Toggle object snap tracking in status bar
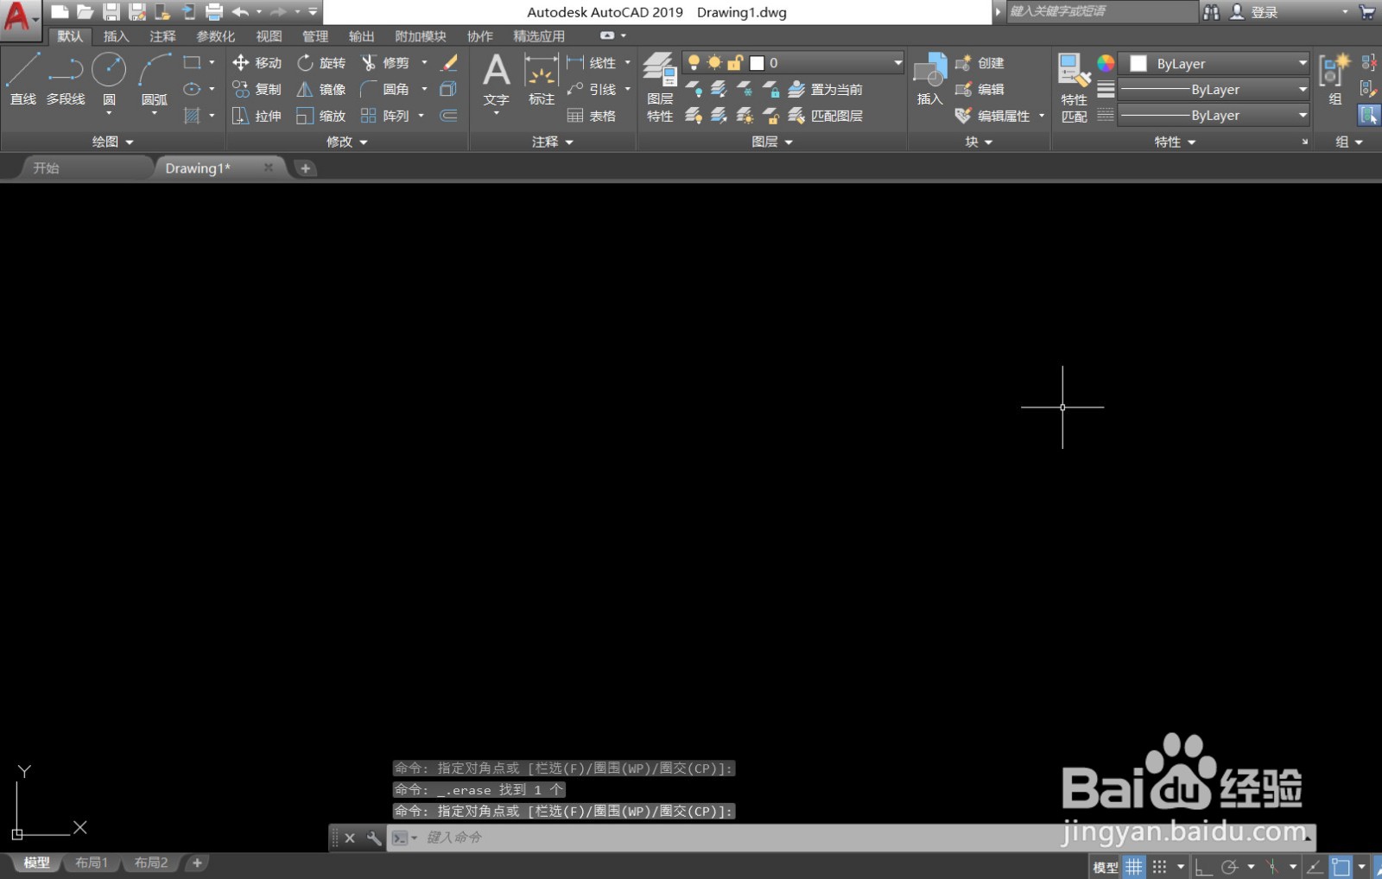The image size is (1382, 879). tap(1315, 866)
